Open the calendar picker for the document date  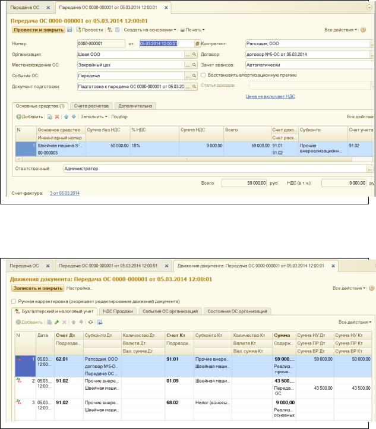click(197, 43)
